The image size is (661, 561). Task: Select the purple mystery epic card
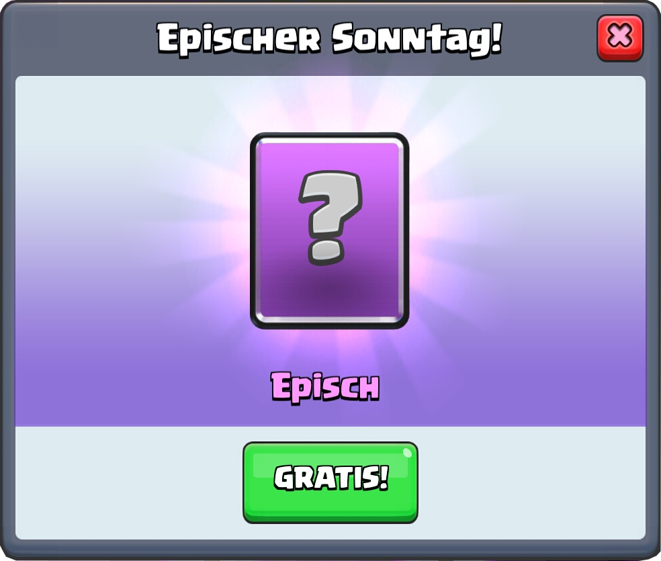pyautogui.click(x=329, y=230)
